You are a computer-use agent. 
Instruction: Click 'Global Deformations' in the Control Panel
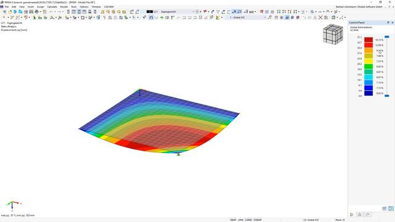(361, 27)
